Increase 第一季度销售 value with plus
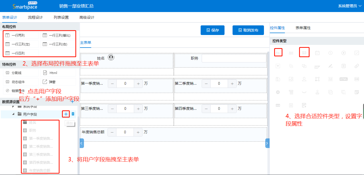This screenshot has height=175, width=364. point(138,84)
